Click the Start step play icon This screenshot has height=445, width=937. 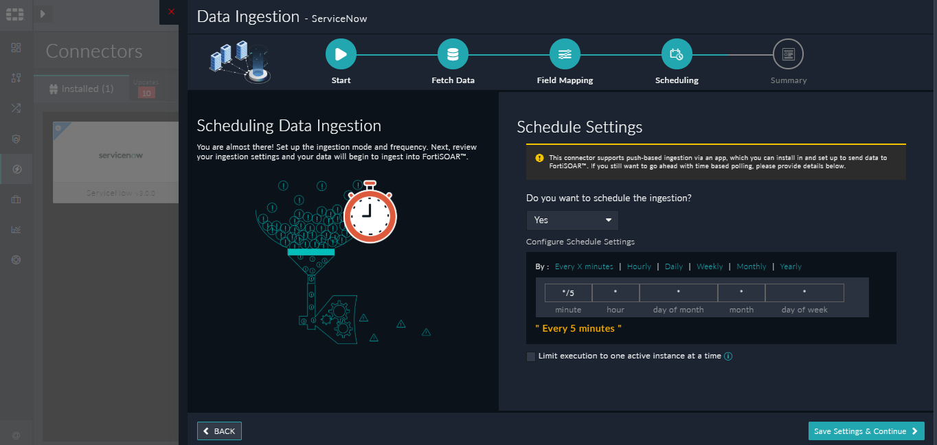click(x=341, y=54)
